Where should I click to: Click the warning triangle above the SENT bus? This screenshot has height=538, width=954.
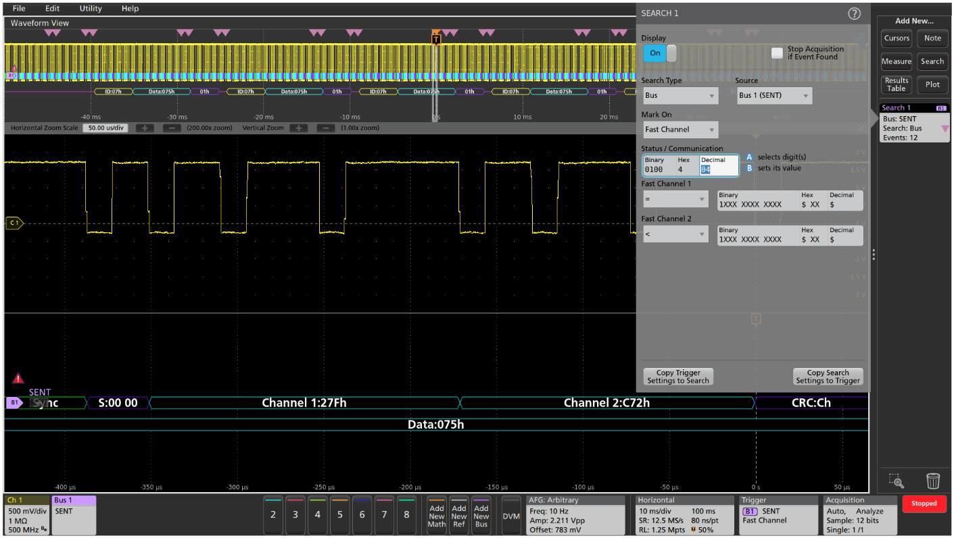pos(17,379)
